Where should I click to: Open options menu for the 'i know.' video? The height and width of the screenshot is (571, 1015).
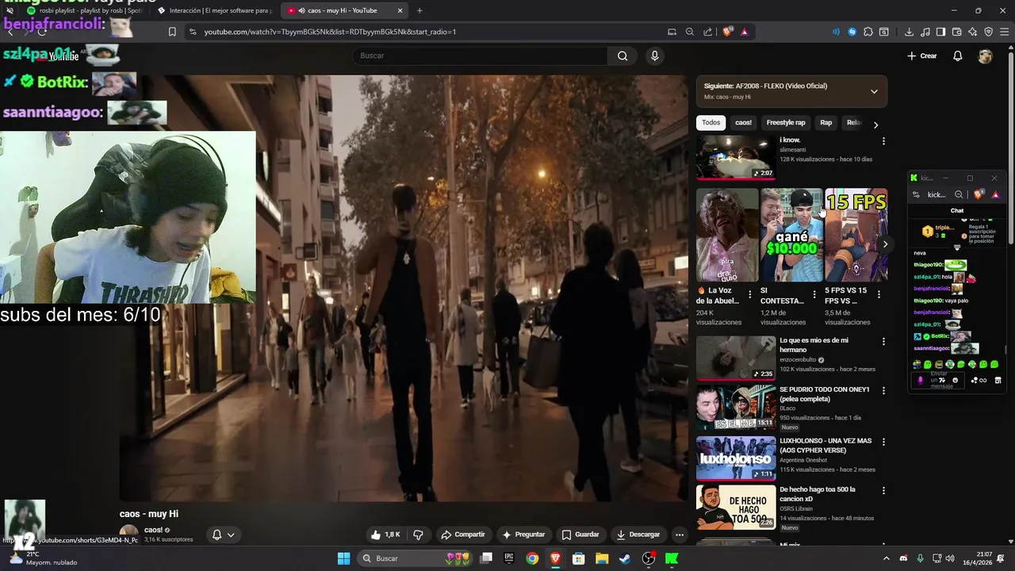pos(883,140)
